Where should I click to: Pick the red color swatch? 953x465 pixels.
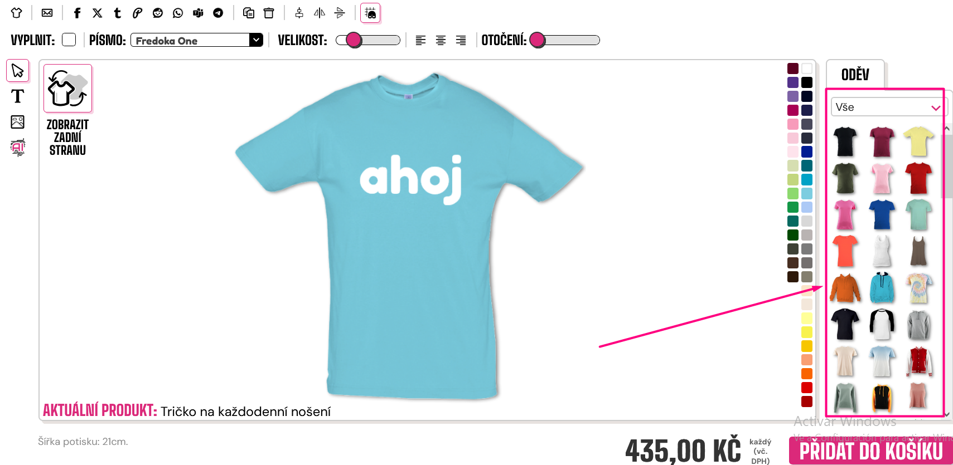coord(807,388)
